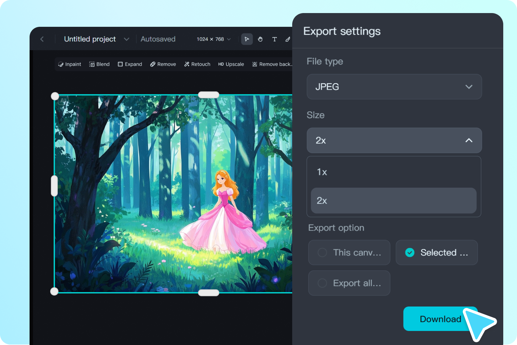Open the JPEG file type dropdown
517x345 pixels.
[394, 87]
